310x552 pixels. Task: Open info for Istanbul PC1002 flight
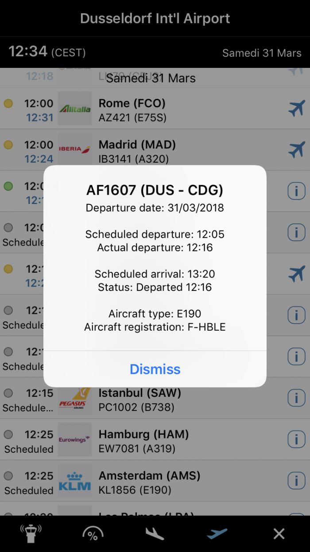(x=296, y=398)
